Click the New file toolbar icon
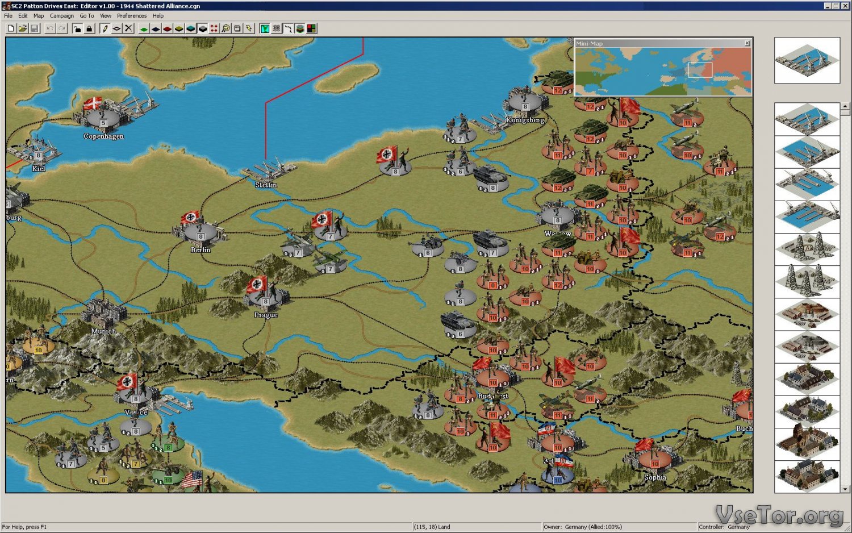 pos(10,28)
